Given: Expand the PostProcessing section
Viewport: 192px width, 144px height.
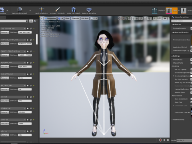Looking at the screenshot, I should pos(172,120).
